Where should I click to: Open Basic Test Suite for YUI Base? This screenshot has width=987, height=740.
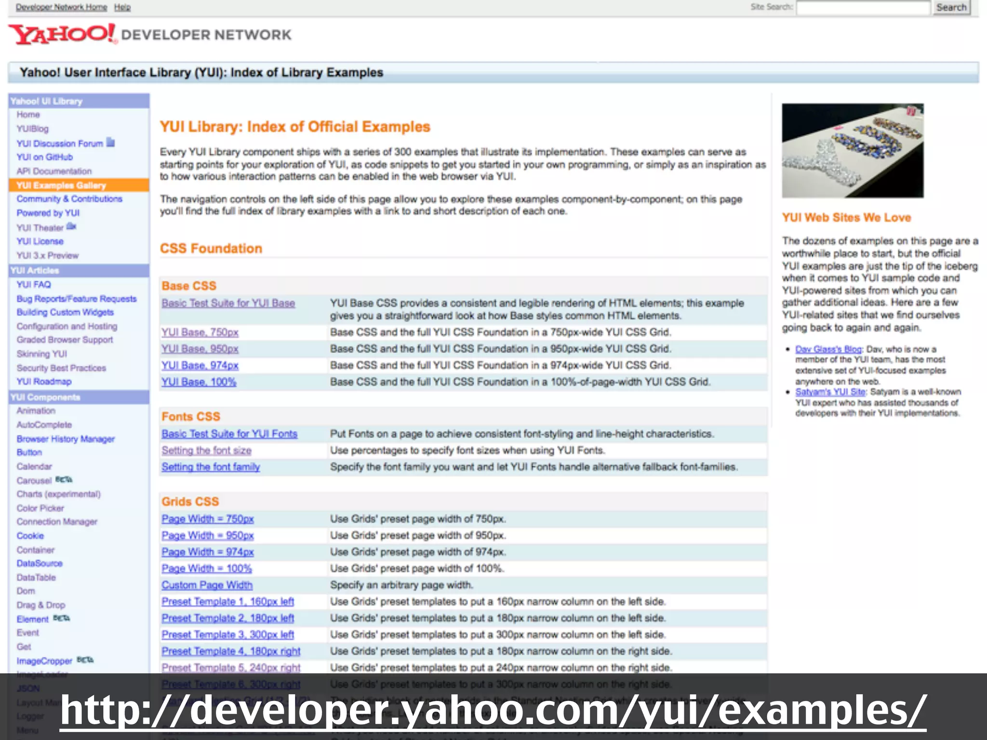[228, 303]
